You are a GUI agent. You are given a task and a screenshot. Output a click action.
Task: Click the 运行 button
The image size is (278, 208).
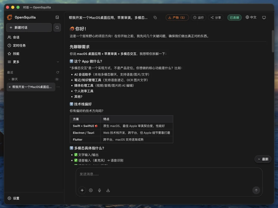198,17
